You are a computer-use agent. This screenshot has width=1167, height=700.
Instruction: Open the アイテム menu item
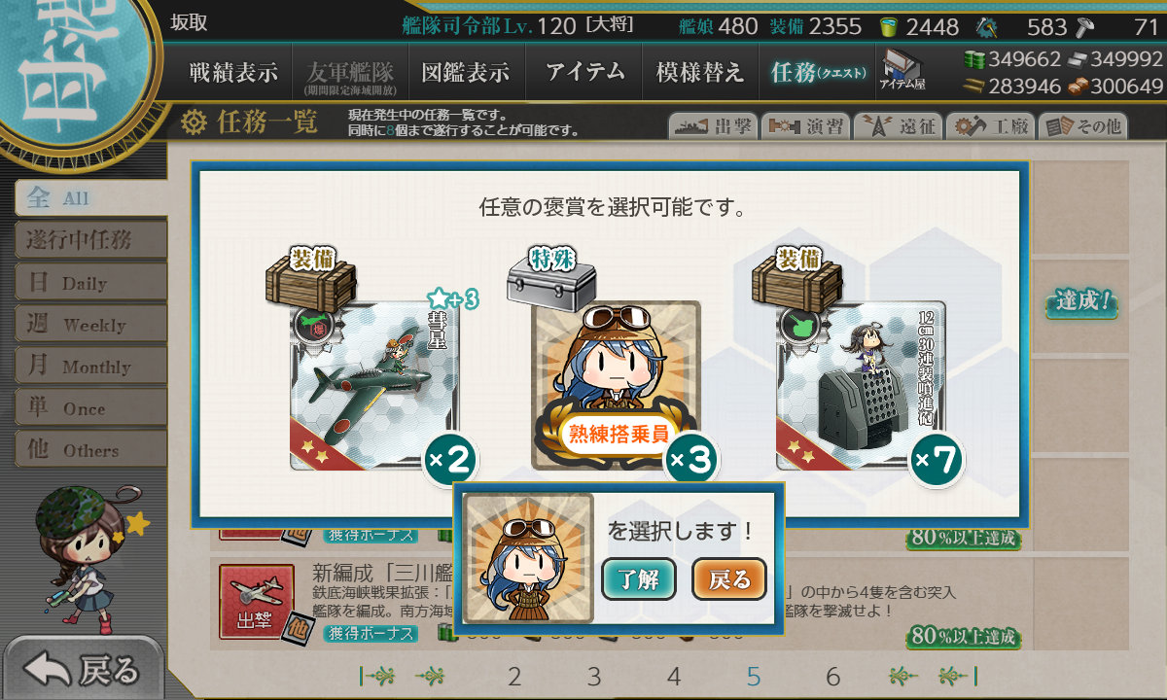point(583,72)
